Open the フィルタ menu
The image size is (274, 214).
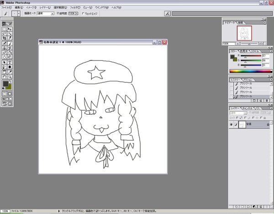point(75,7)
